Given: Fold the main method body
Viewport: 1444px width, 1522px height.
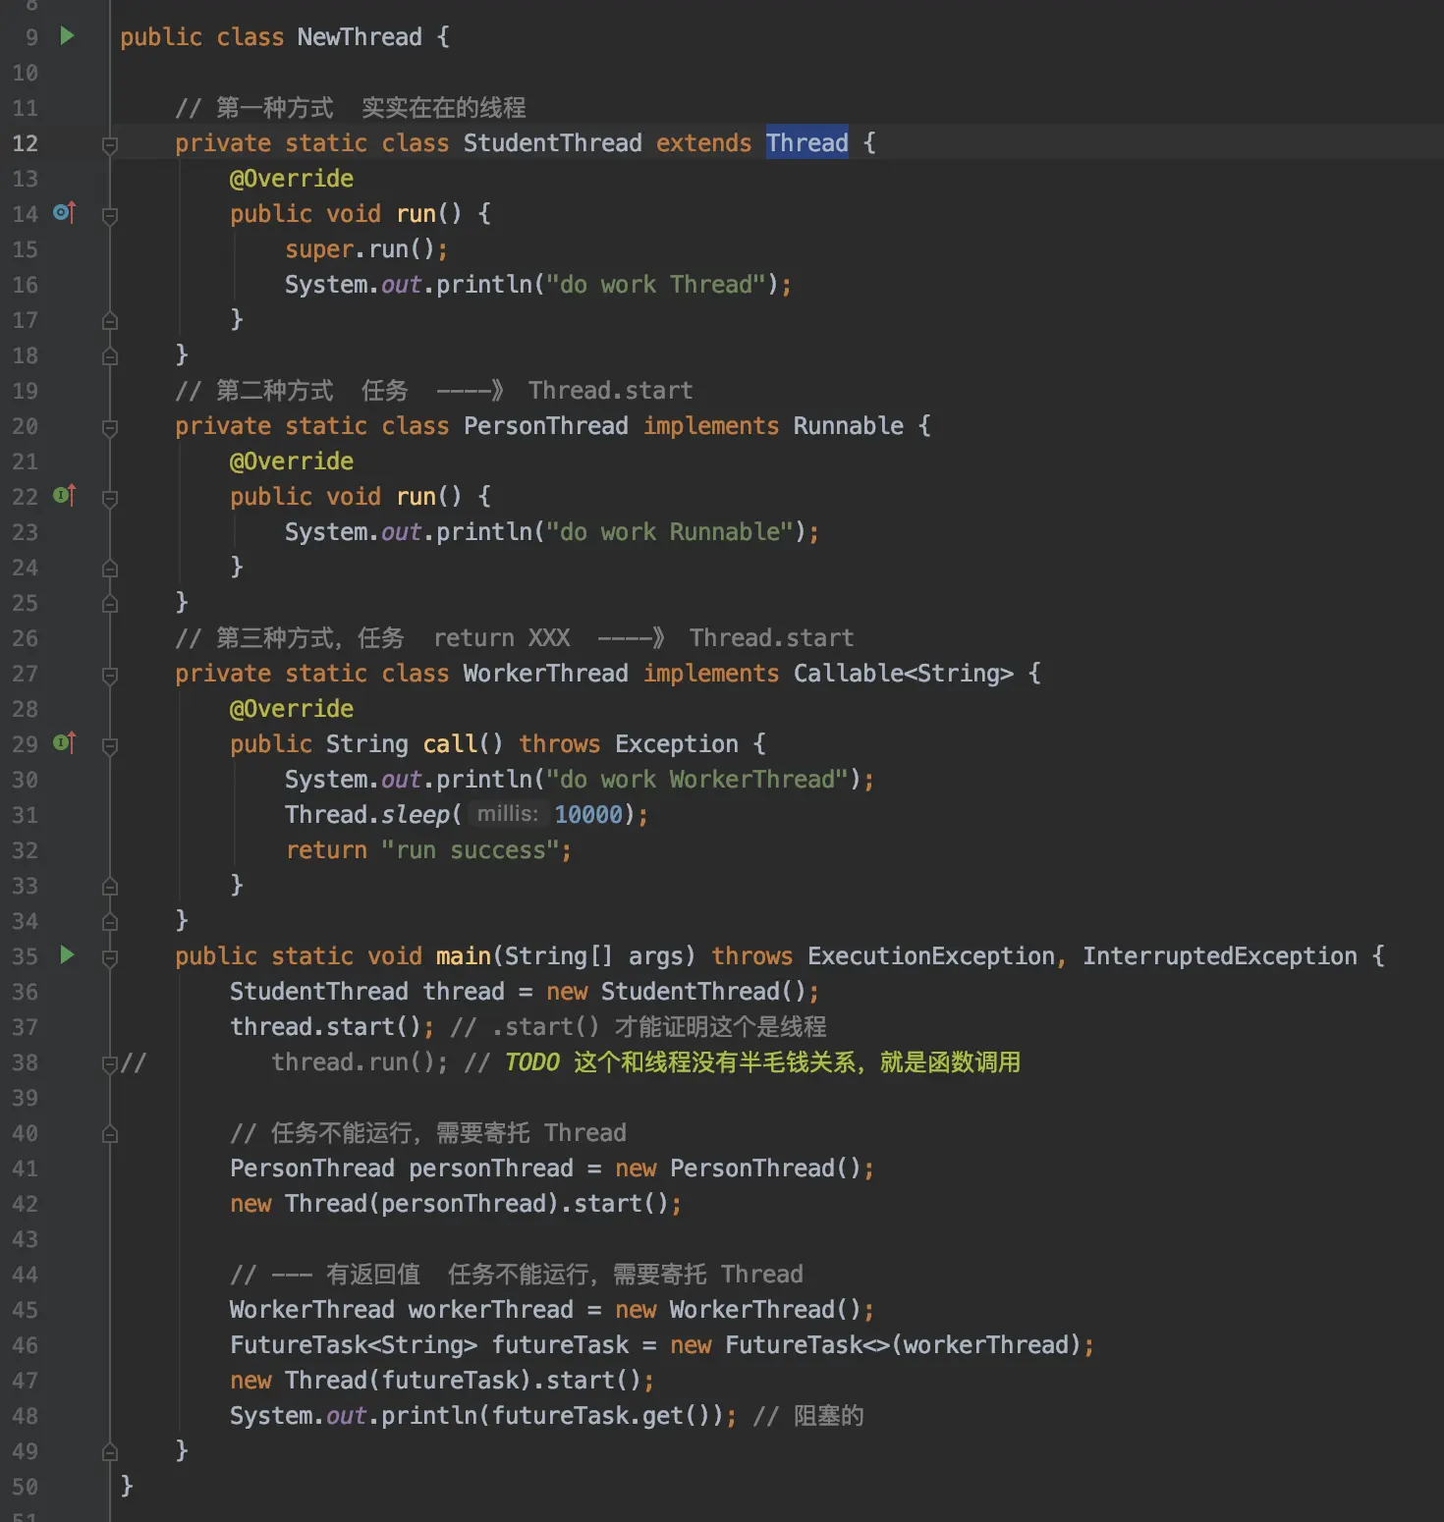Looking at the screenshot, I should pos(110,957).
